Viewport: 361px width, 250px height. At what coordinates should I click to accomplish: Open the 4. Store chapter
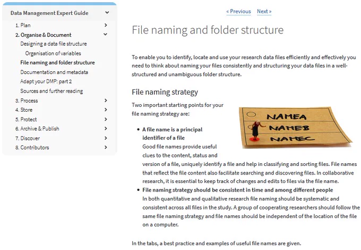[24, 110]
